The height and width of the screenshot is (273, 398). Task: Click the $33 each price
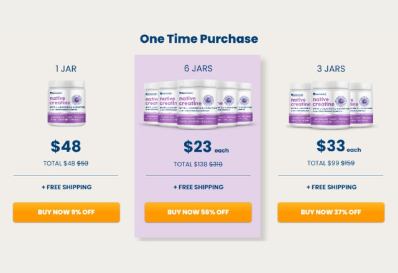click(x=338, y=146)
